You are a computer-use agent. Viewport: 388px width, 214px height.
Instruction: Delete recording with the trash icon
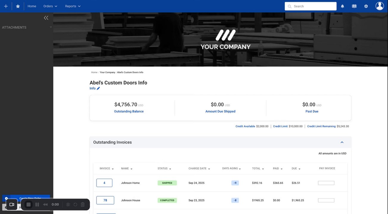tap(83, 204)
